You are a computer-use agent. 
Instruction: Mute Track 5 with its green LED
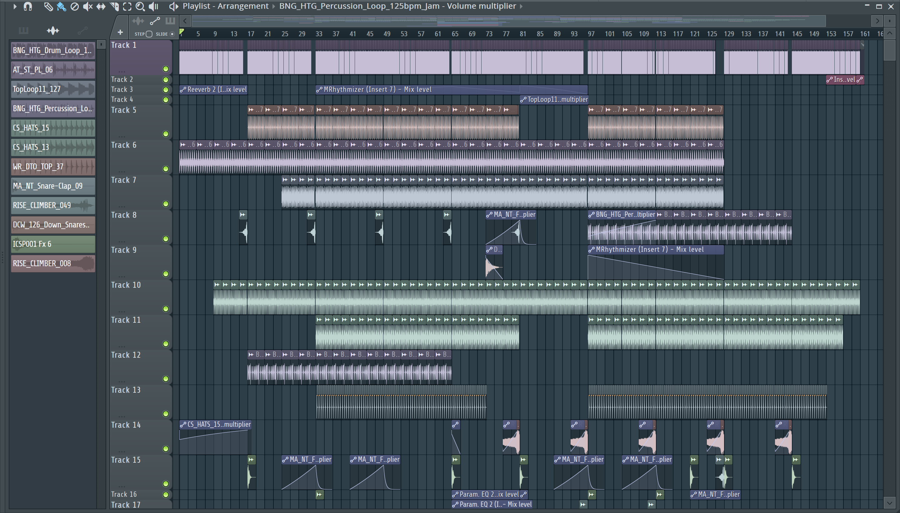click(x=166, y=134)
